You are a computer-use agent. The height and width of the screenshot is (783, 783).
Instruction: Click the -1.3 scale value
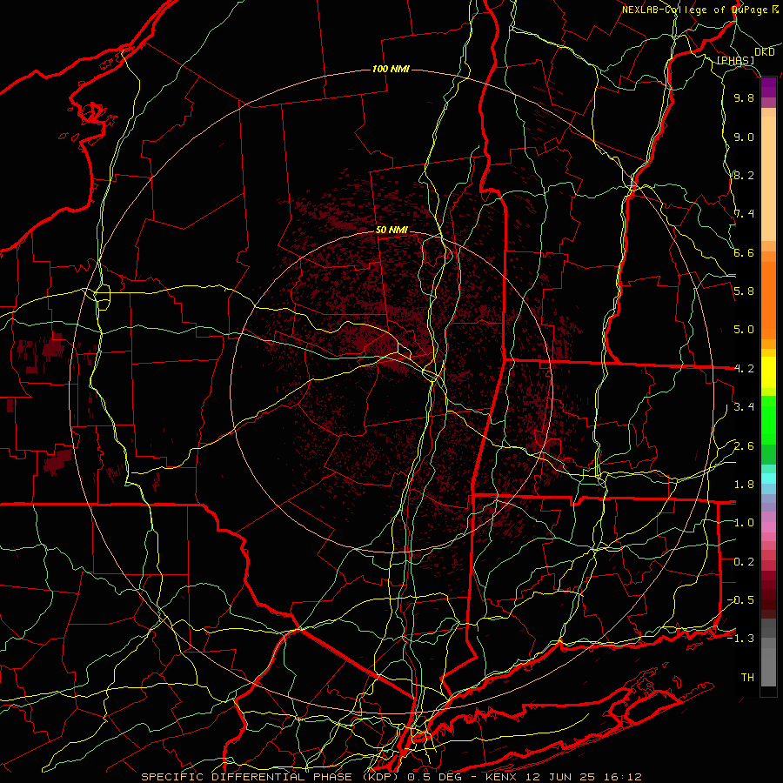tap(740, 639)
